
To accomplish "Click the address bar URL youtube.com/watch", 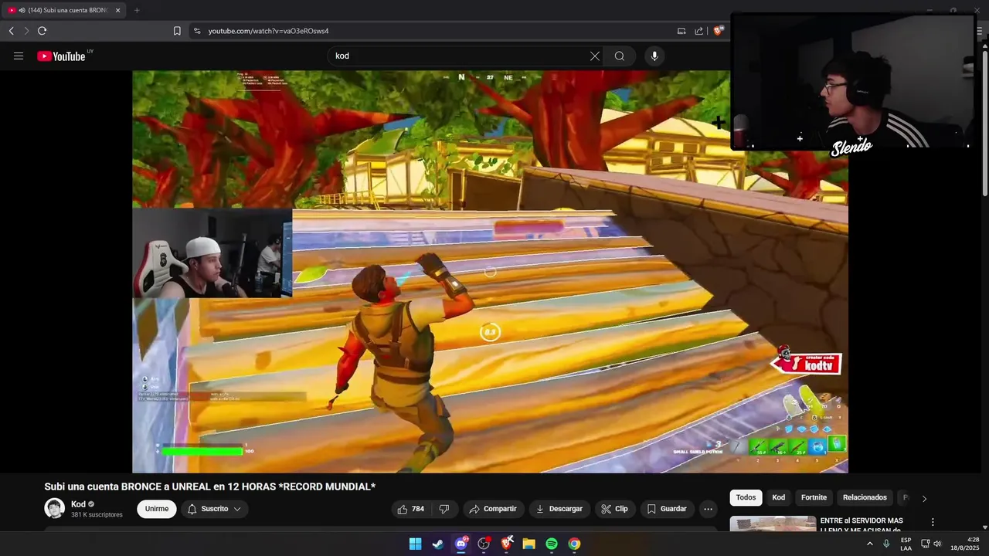I will pos(269,31).
